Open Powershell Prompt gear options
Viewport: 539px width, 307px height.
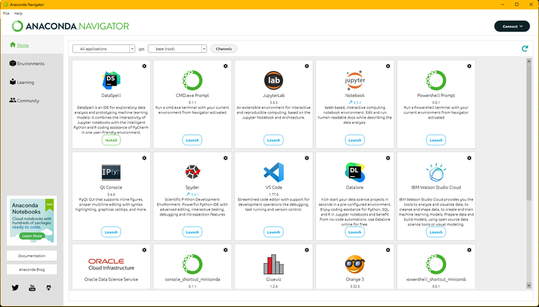pos(469,66)
